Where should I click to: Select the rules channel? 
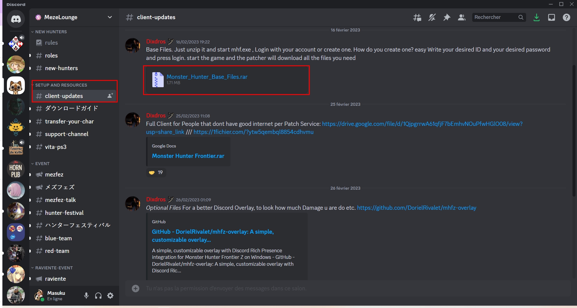pos(51,43)
